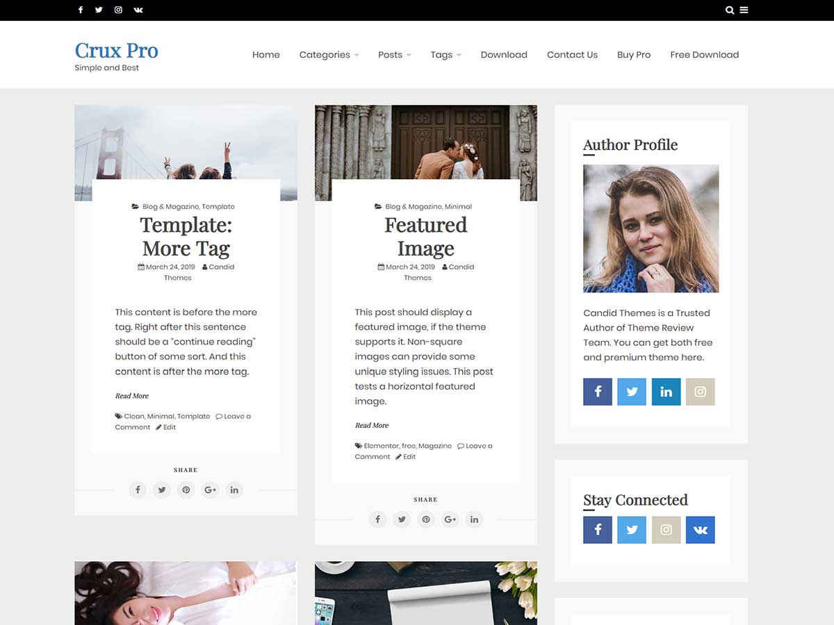
Task: Open the search icon in top bar
Action: pos(729,10)
